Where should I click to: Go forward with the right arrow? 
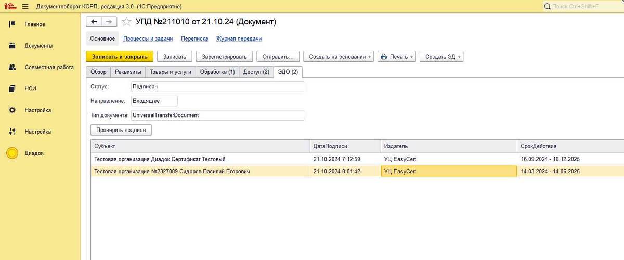pyautogui.click(x=109, y=22)
